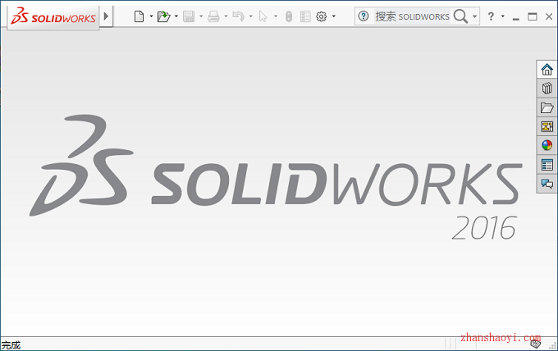The width and height of the screenshot is (558, 351).
Task: Click the help circle icon in search box
Action: (364, 16)
